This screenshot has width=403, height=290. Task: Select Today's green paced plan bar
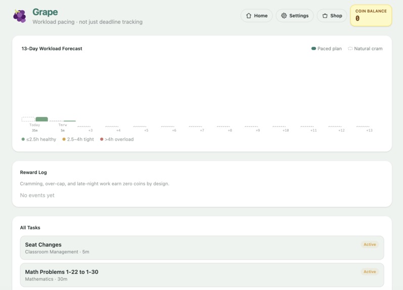pos(41,119)
